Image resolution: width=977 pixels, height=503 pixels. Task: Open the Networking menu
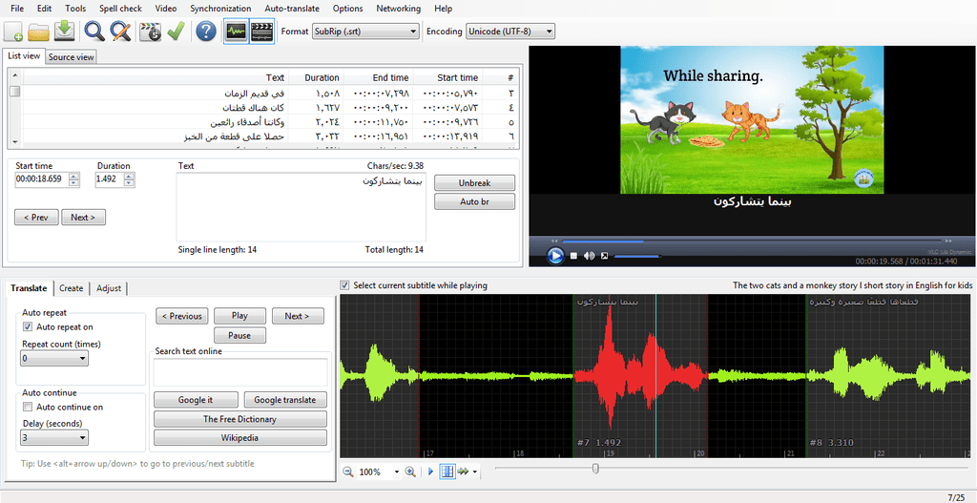click(398, 9)
